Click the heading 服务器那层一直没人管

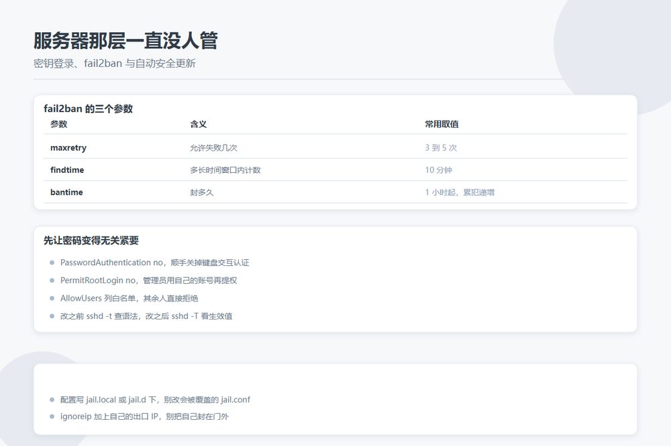pos(125,41)
